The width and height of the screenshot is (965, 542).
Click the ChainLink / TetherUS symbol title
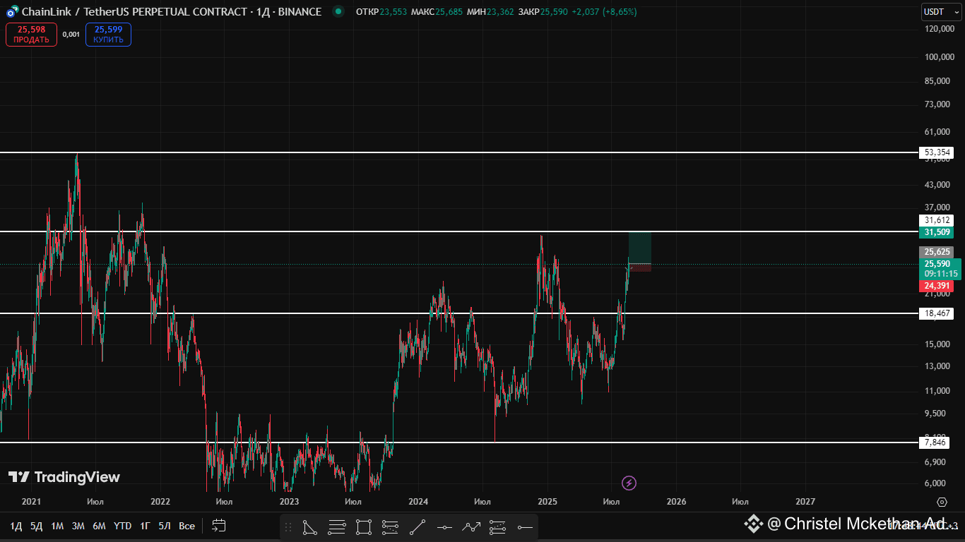point(172,12)
